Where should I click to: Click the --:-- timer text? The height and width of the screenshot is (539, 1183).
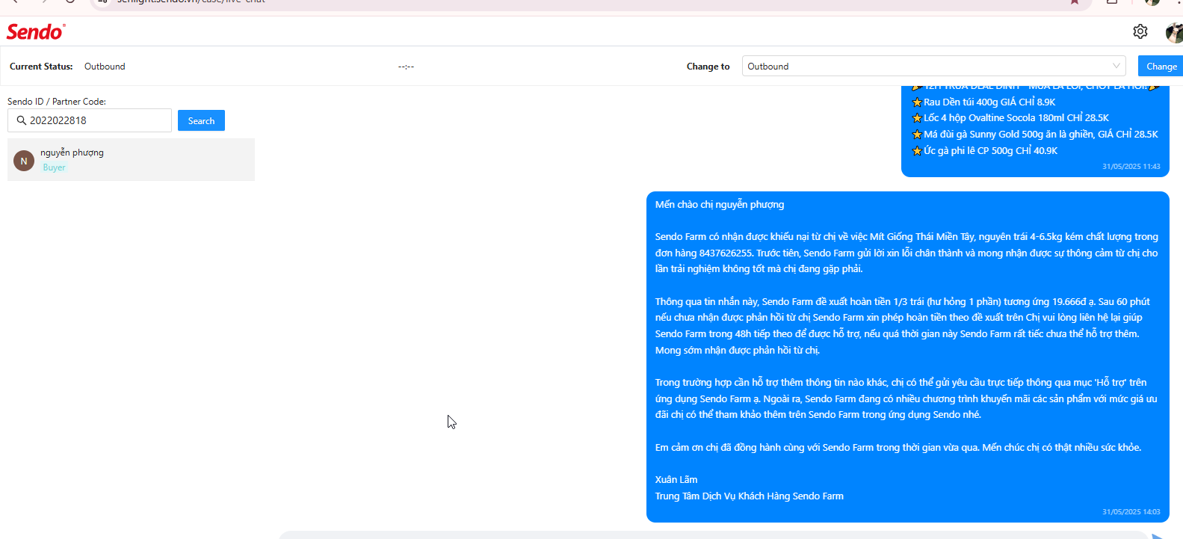406,67
